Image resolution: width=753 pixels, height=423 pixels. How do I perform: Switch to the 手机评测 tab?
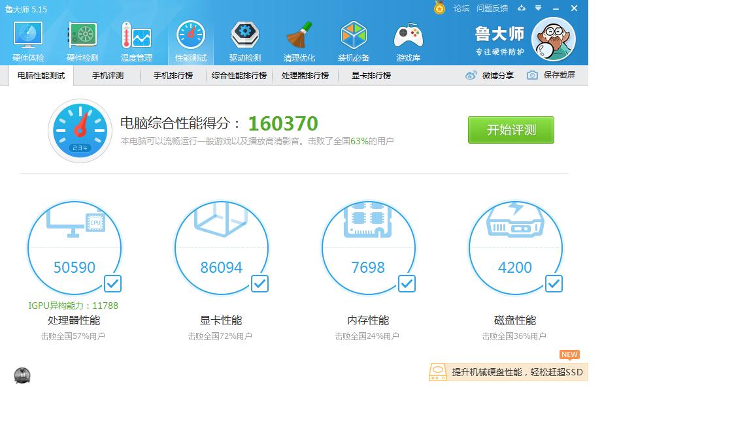click(107, 75)
